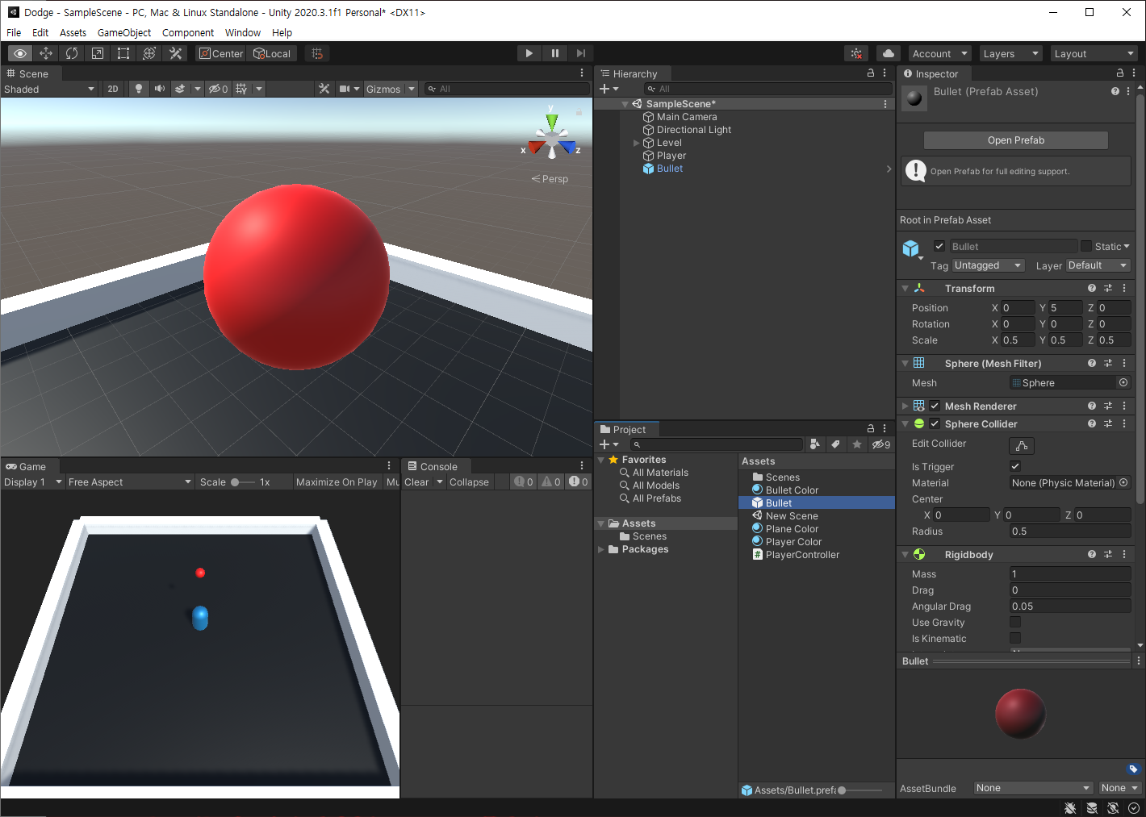1146x817 pixels.
Task: Open Physic Material object picker
Action: (x=1123, y=482)
